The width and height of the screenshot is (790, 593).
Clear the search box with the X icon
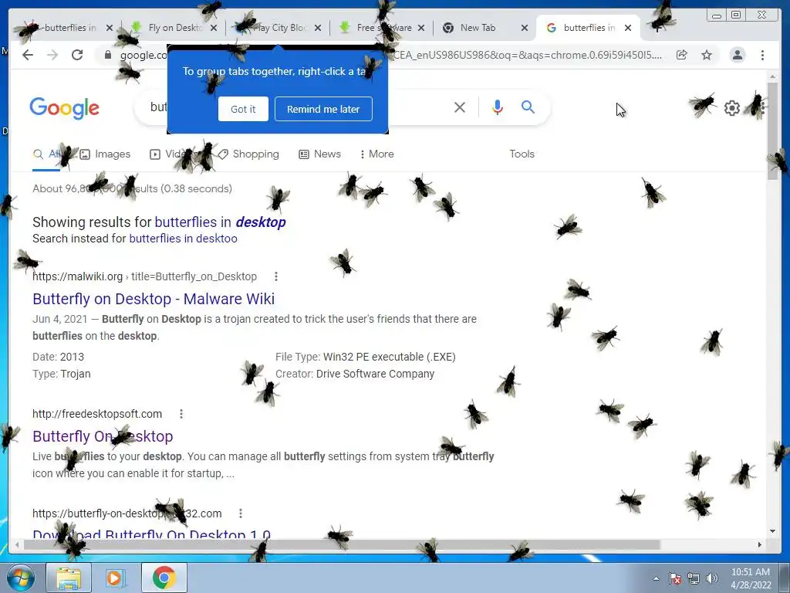[x=460, y=107]
